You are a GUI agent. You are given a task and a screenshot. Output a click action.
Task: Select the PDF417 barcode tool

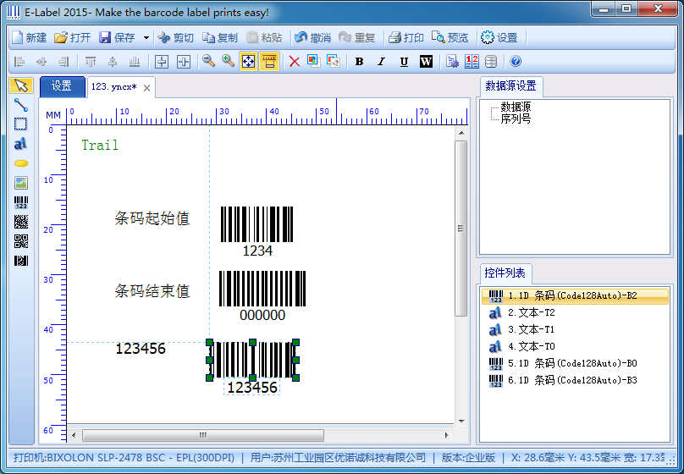21,261
